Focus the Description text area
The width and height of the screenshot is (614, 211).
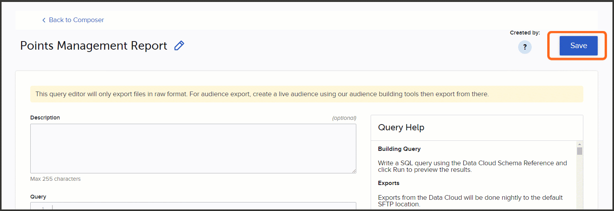193,149
